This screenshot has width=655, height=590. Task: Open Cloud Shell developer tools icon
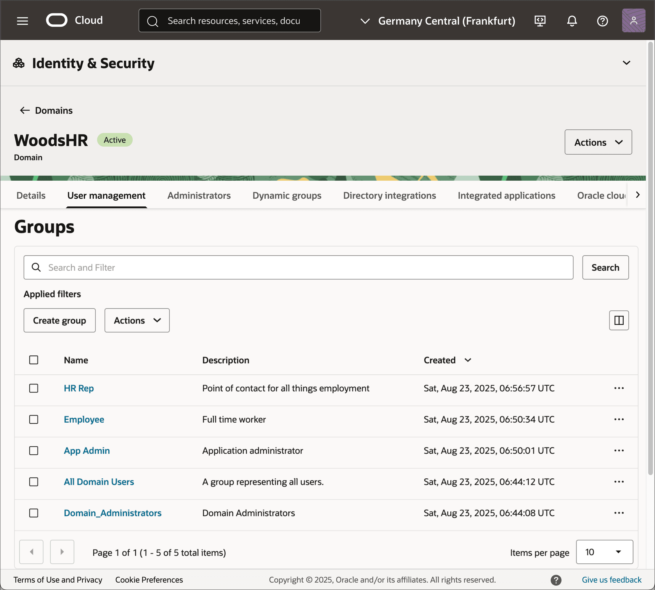point(540,21)
